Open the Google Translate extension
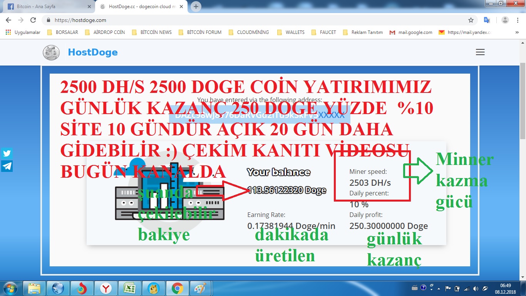Image resolution: width=526 pixels, height=296 pixels. [487, 20]
